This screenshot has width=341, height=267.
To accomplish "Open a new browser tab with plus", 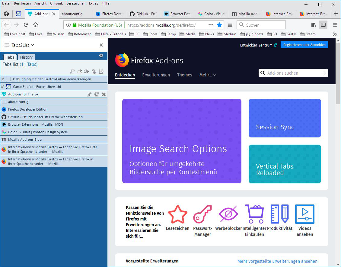I will click(336, 14).
